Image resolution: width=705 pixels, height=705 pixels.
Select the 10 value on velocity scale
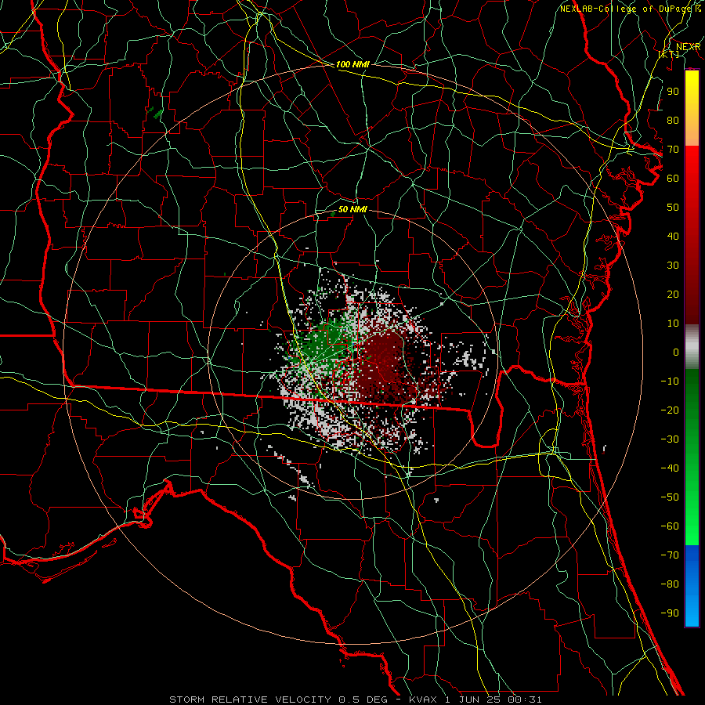(x=673, y=324)
